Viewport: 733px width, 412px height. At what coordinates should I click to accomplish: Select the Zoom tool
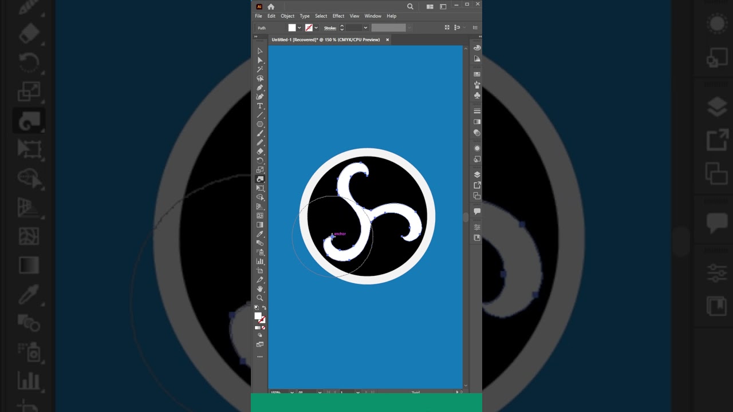pyautogui.click(x=260, y=298)
